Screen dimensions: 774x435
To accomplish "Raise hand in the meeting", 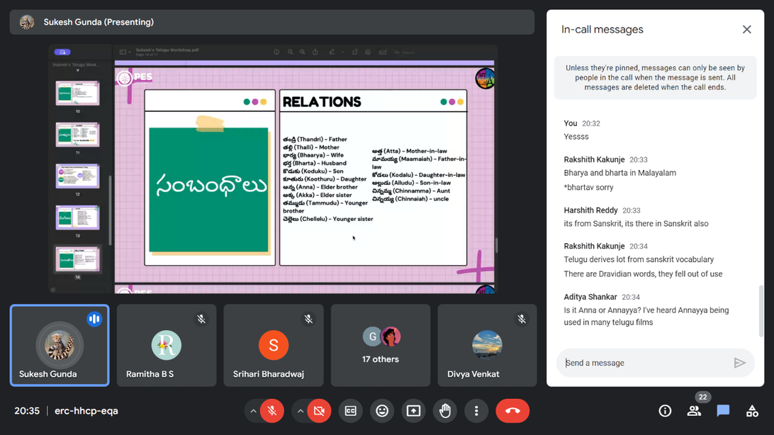I will tap(445, 411).
